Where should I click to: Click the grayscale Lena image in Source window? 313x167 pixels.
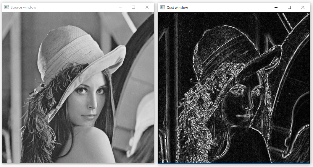coord(78,88)
